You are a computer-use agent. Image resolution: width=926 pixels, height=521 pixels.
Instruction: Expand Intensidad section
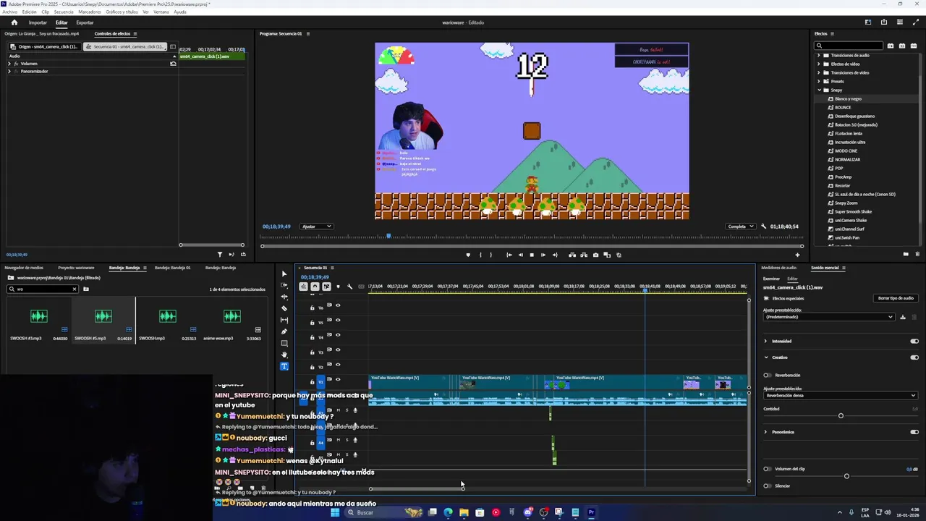pos(765,341)
